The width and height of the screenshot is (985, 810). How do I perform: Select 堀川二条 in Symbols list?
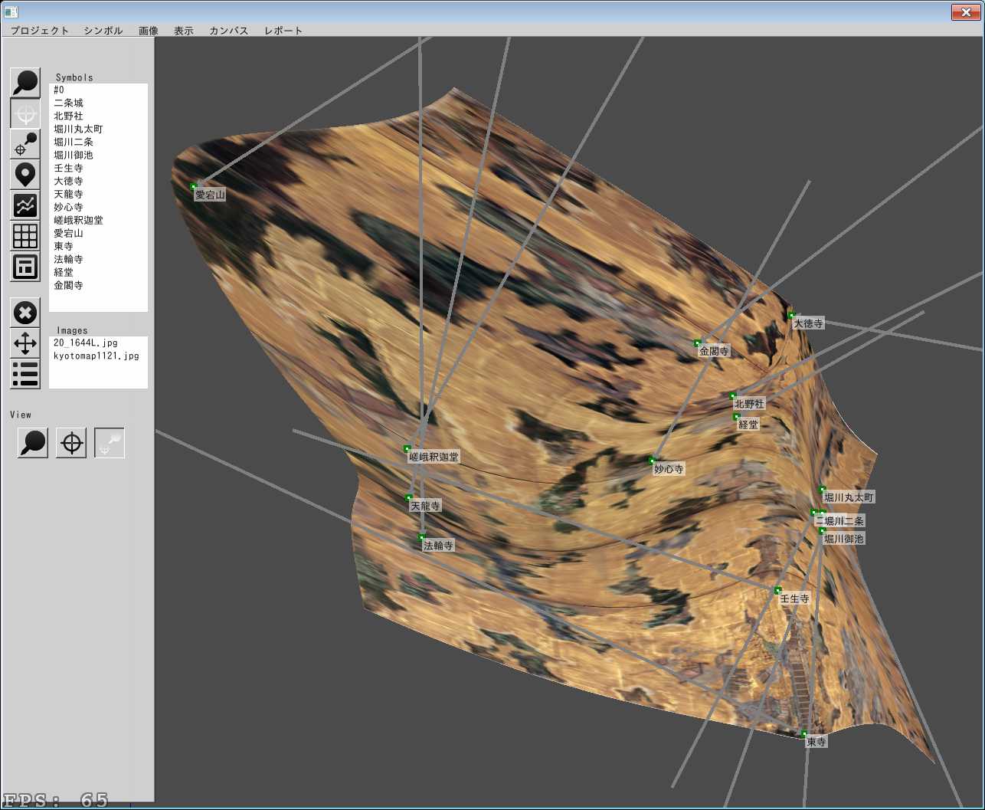click(98, 142)
